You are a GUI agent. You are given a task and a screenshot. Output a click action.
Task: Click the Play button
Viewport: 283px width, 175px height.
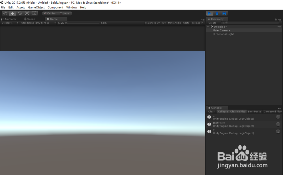[x=210, y=13]
